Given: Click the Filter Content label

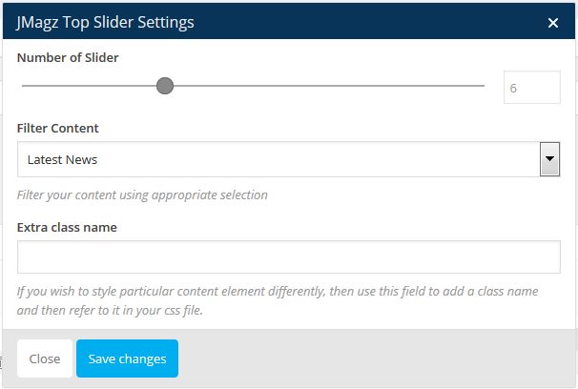Looking at the screenshot, I should 57,128.
